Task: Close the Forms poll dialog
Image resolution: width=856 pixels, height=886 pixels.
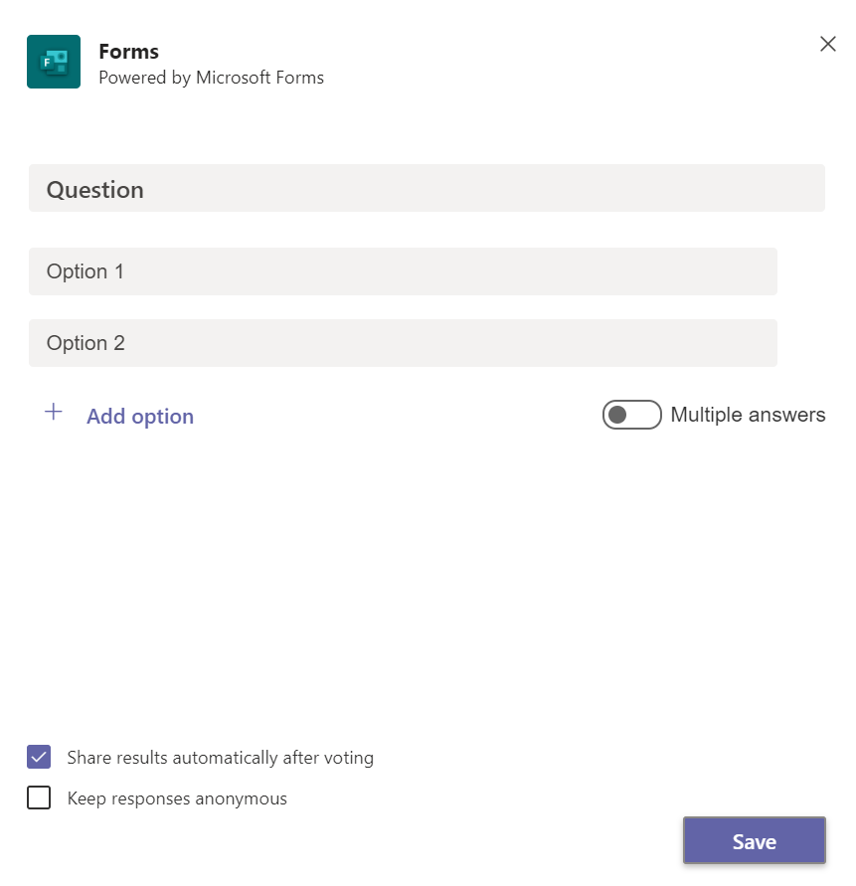Action: click(828, 44)
